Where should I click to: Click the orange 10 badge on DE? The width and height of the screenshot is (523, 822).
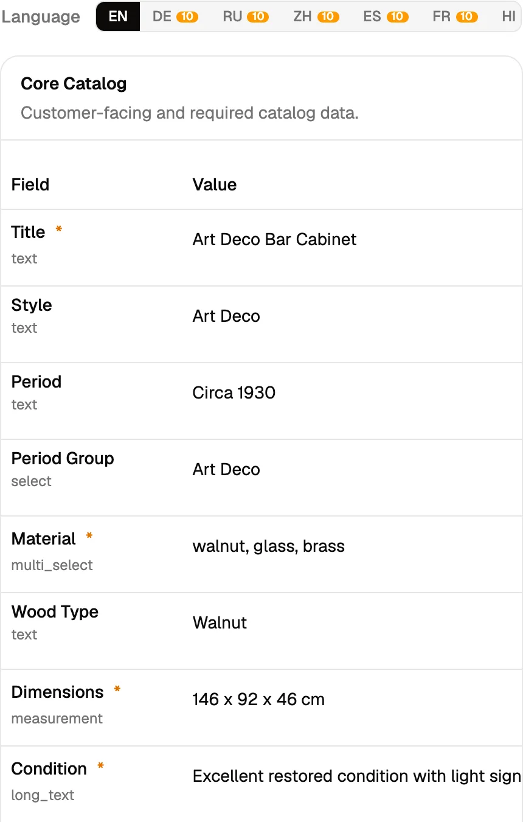(x=187, y=16)
